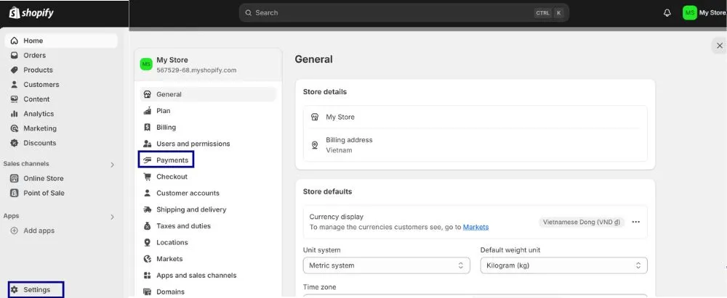727x298 pixels.
Task: Click the Settings gear icon
Action: tap(15, 290)
